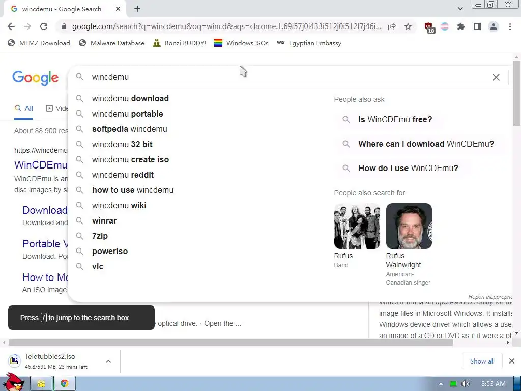521x391 pixels.
Task: Open the Extensions puzzle-piece menu
Action: click(461, 26)
